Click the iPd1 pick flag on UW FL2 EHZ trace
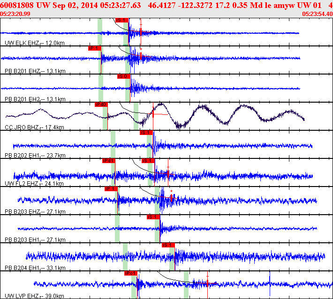The width and height of the screenshot is (333, 299). click(108, 161)
